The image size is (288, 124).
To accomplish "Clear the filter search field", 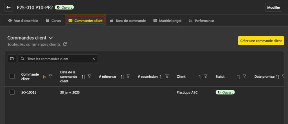I will [94, 59].
